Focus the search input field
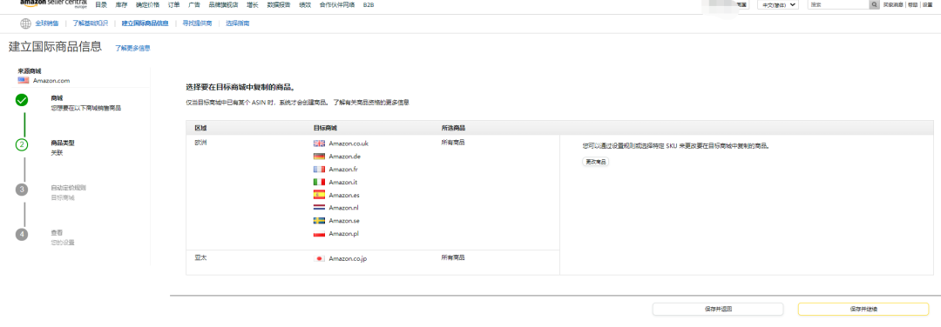Viewport: 941px width, 327px height. (838, 4)
